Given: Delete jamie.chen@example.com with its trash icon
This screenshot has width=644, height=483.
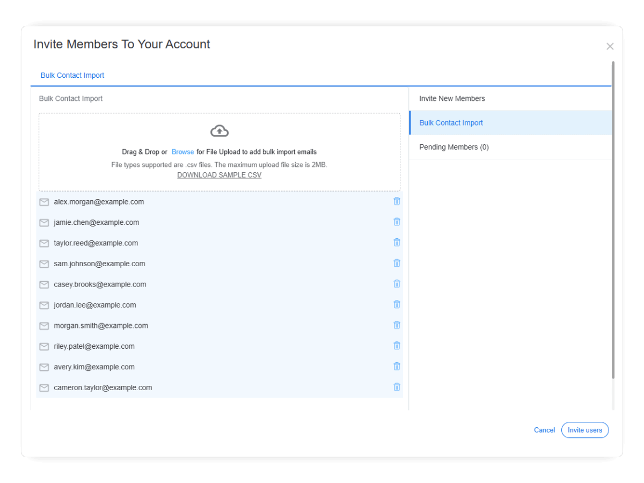Looking at the screenshot, I should pyautogui.click(x=397, y=222).
